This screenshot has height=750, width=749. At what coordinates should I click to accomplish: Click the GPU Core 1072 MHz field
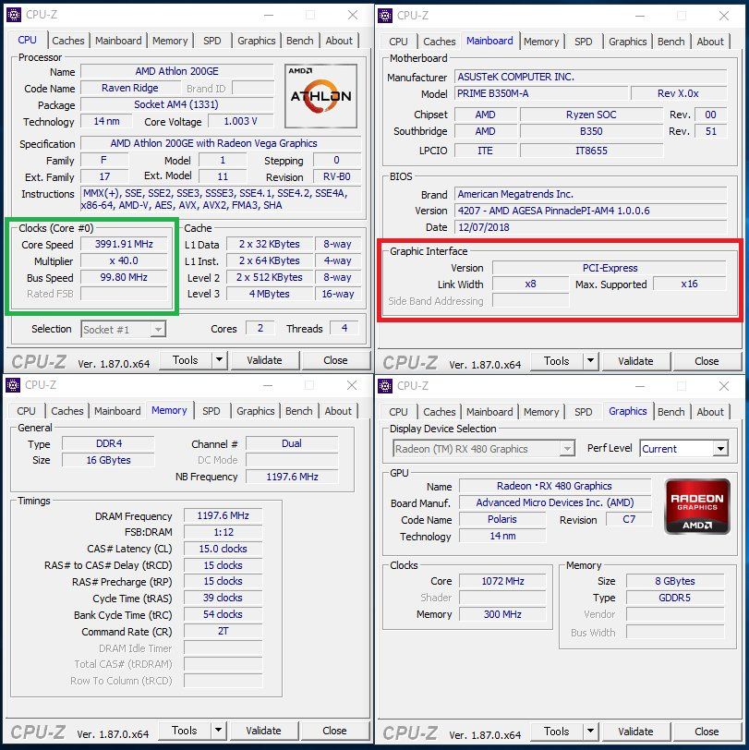click(502, 581)
